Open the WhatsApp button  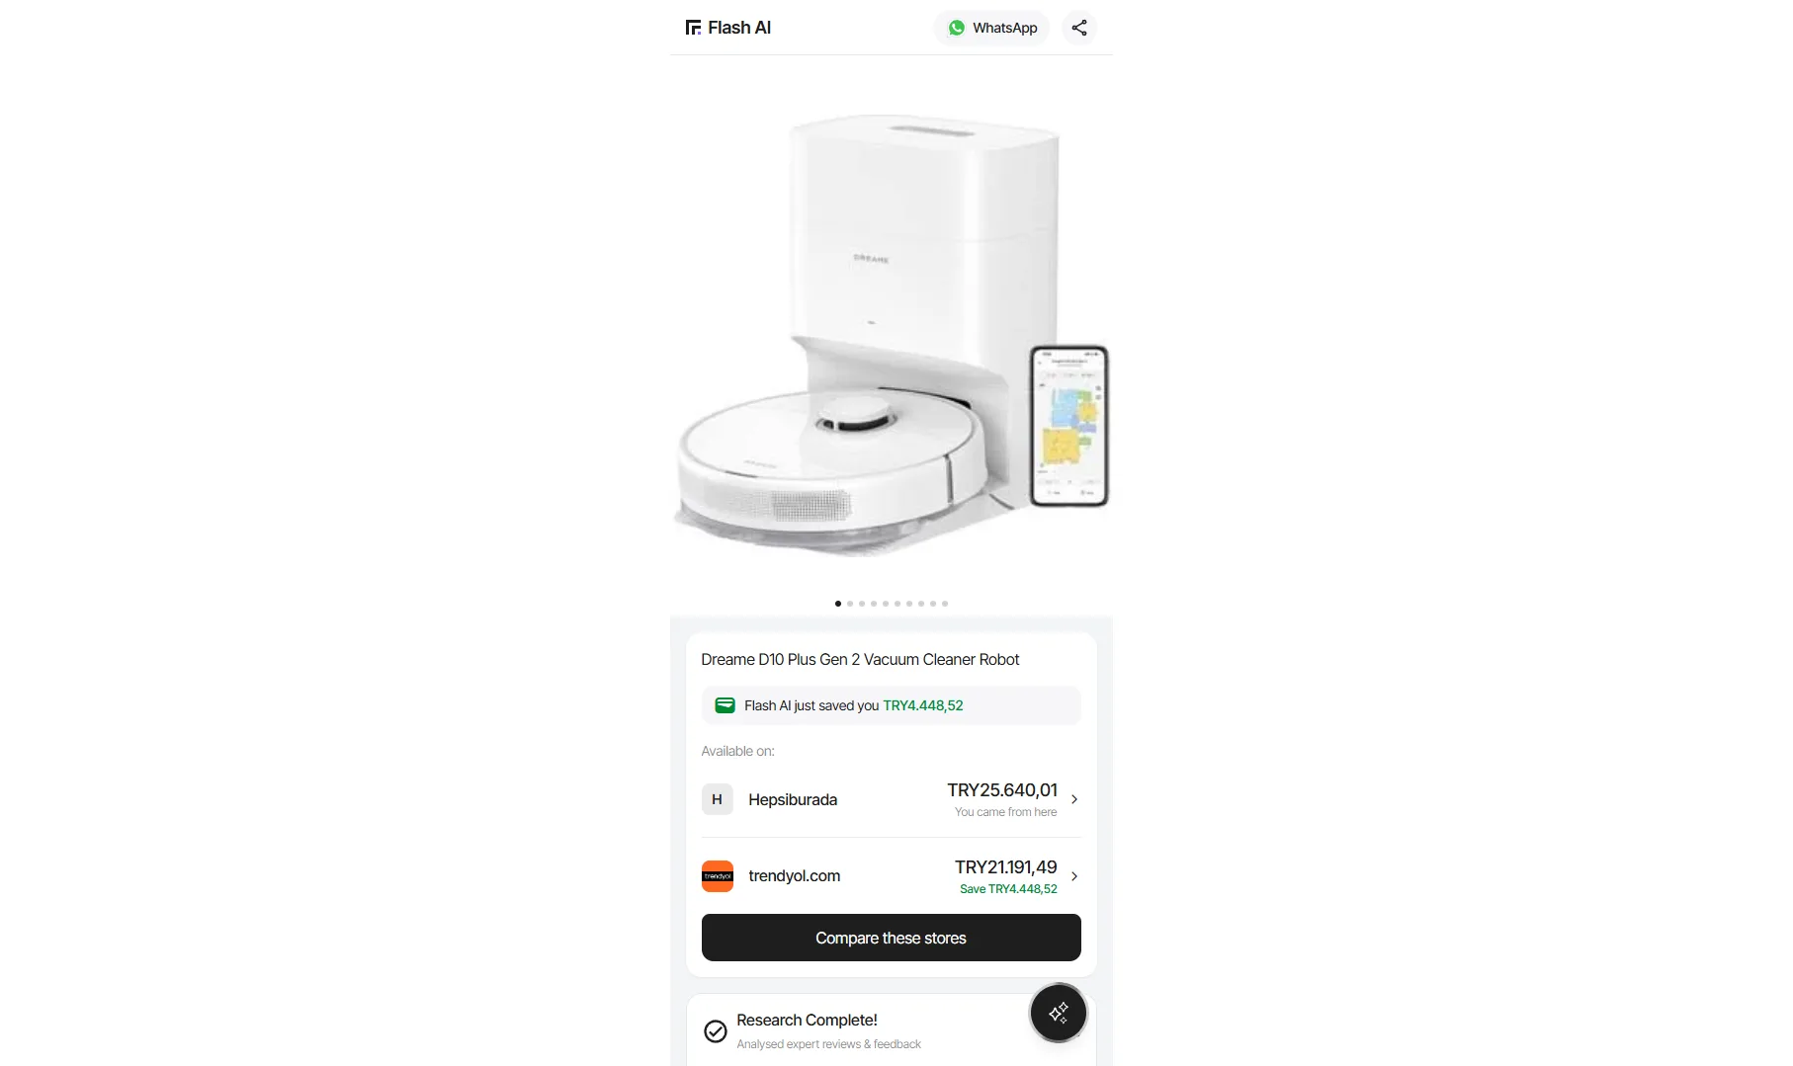(992, 28)
